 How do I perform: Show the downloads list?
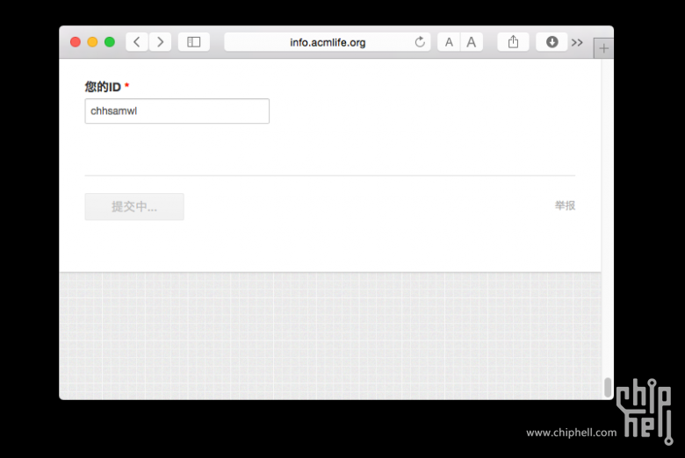[x=552, y=42]
